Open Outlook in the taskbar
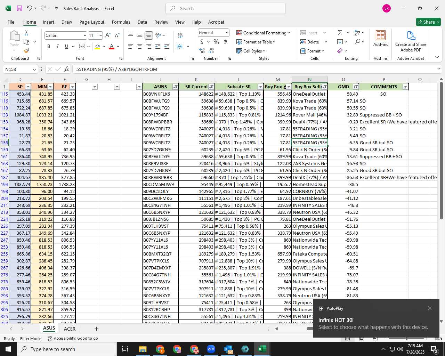The width and height of the screenshot is (445, 356). coord(228,349)
